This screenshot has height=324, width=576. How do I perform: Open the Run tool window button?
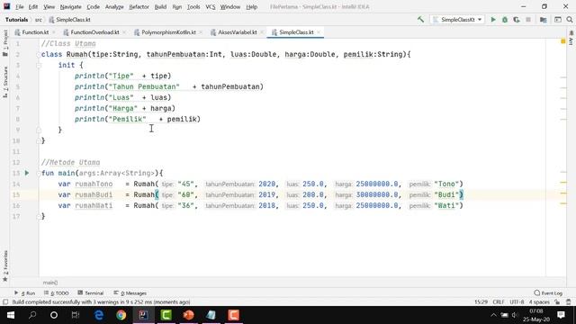pos(25,293)
